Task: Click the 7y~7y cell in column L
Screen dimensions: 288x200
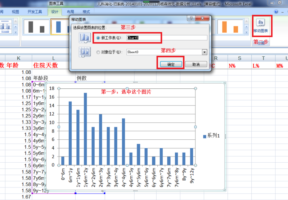Action: (39, 172)
